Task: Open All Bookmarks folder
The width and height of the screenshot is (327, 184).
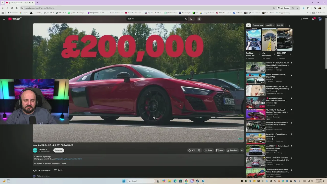Action: (319, 13)
